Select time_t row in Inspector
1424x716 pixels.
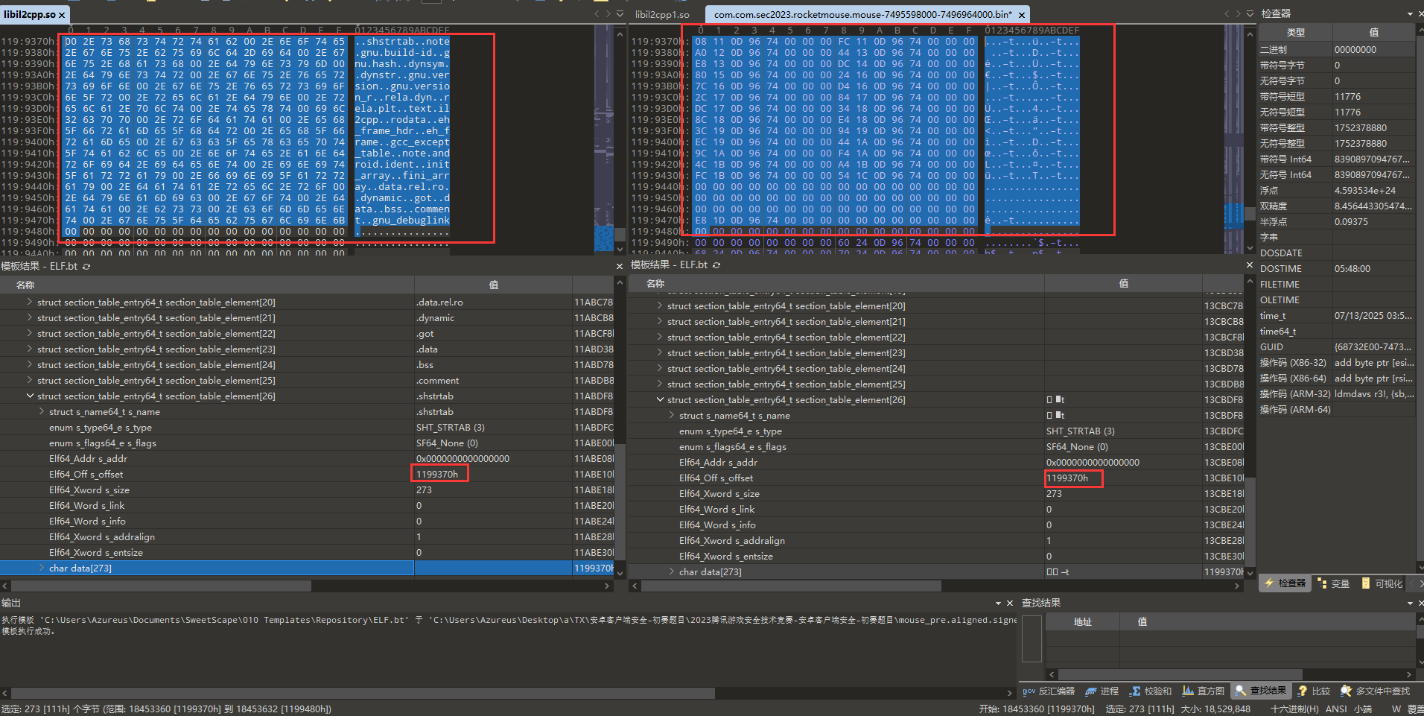click(x=1337, y=316)
